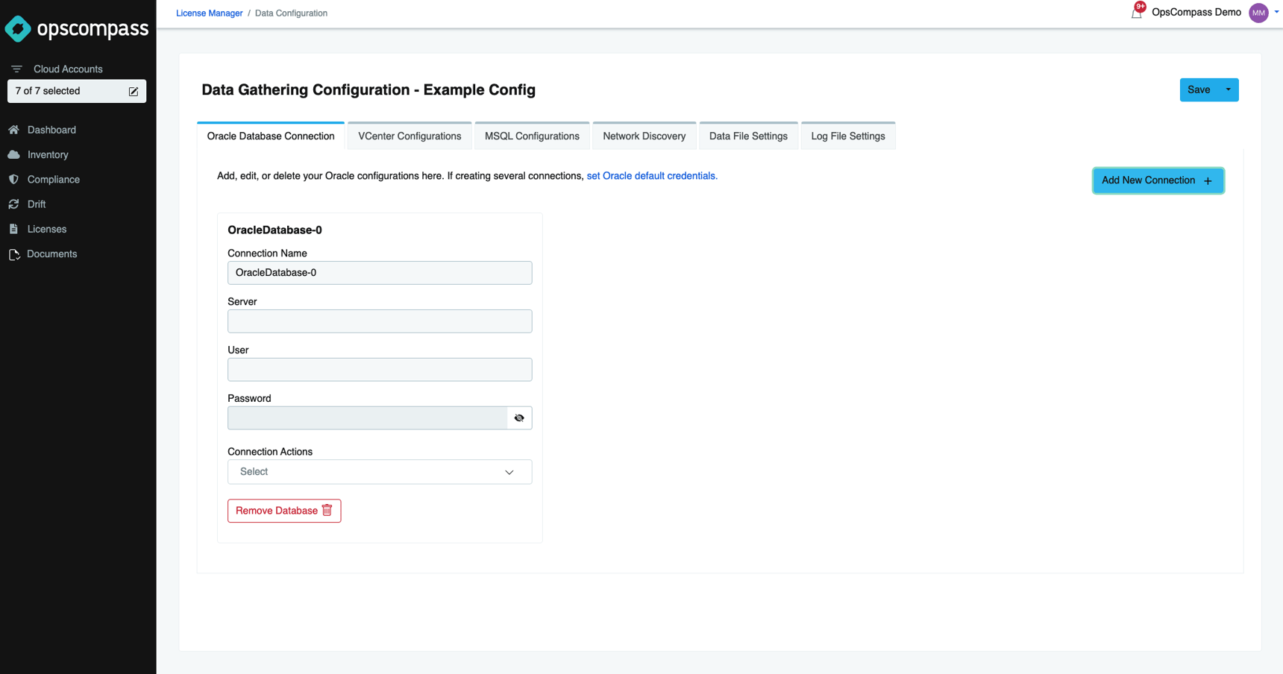Switch to the Data File Settings tab

748,136
